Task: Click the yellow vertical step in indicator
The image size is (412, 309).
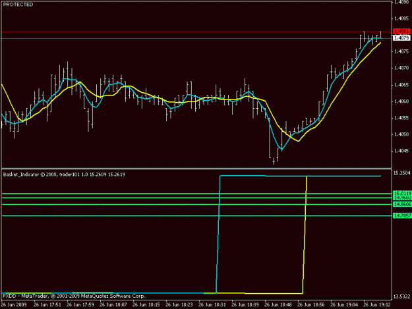Action: [305, 235]
